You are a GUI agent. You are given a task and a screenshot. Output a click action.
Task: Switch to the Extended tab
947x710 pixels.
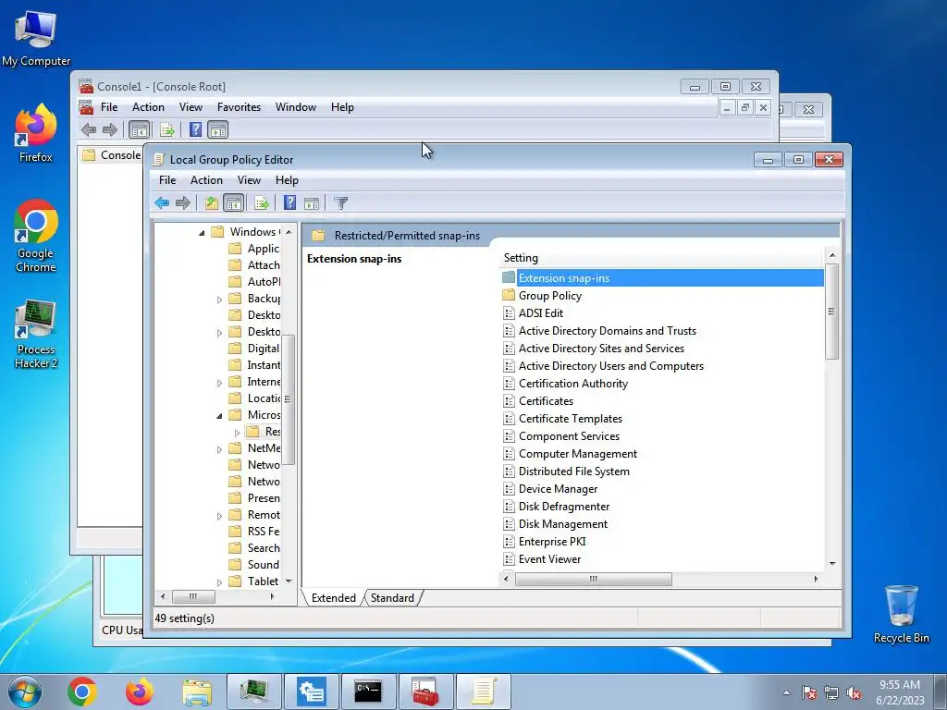(x=333, y=598)
